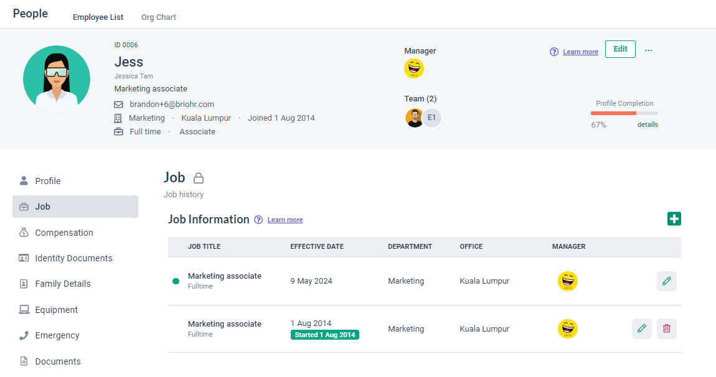
Task: Add a new job record with the green plus
Action: click(674, 218)
